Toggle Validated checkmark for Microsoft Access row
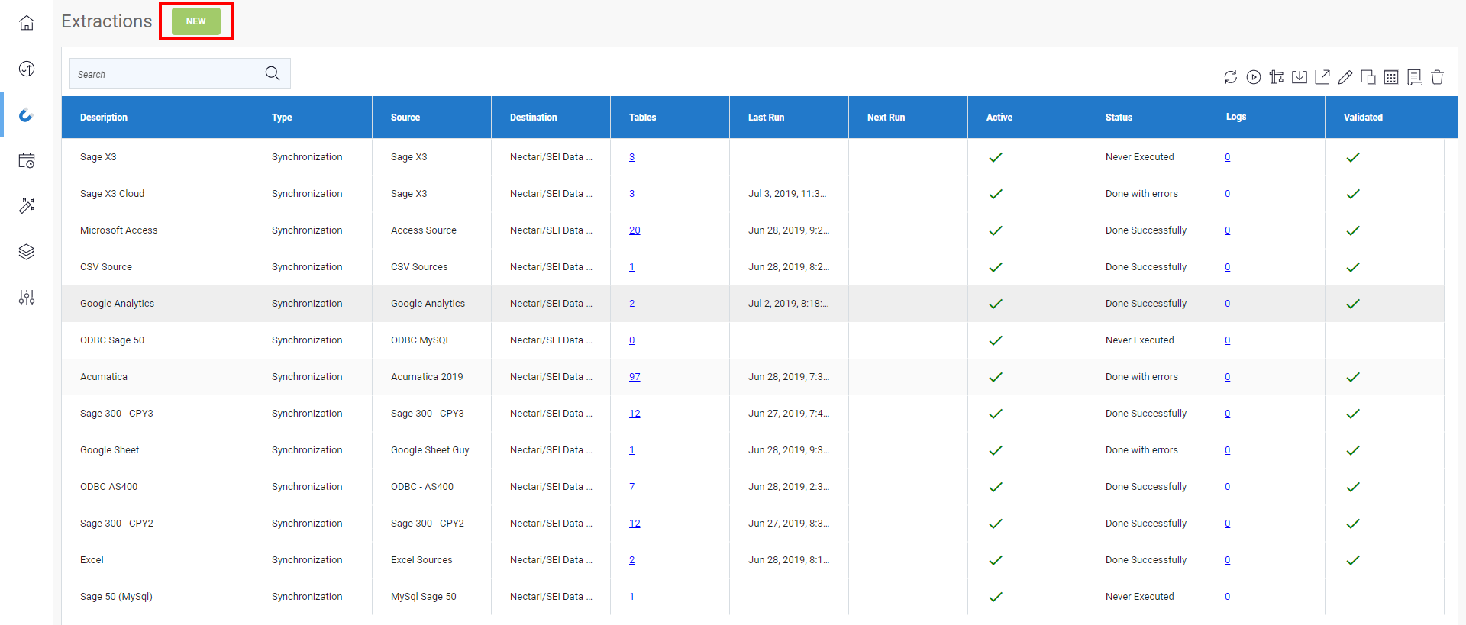 [1353, 230]
